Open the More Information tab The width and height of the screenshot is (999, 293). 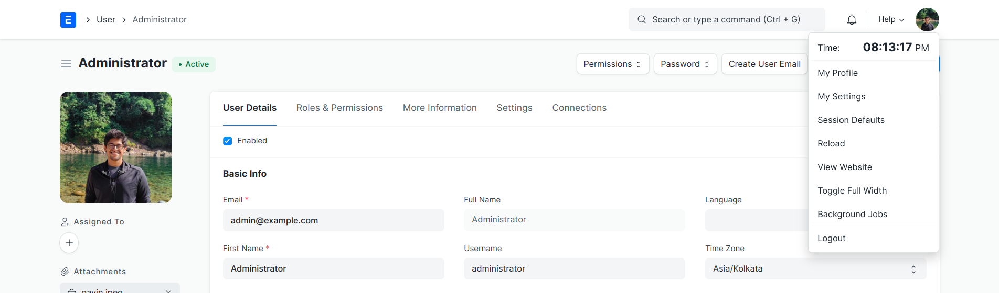point(440,108)
